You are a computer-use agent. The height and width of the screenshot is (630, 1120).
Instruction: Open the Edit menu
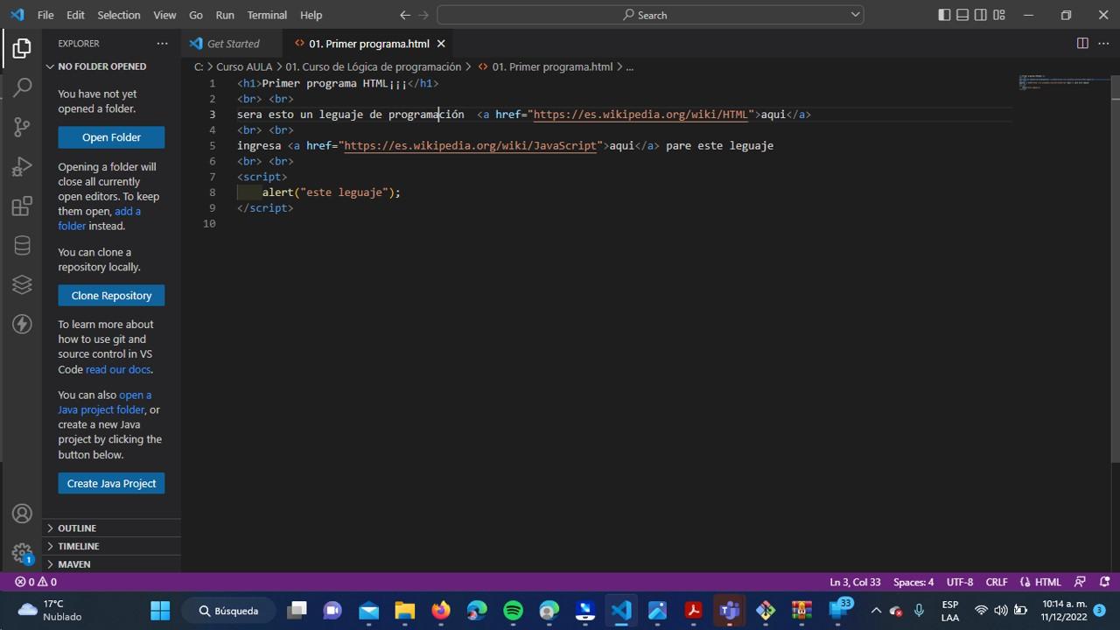pyautogui.click(x=75, y=15)
